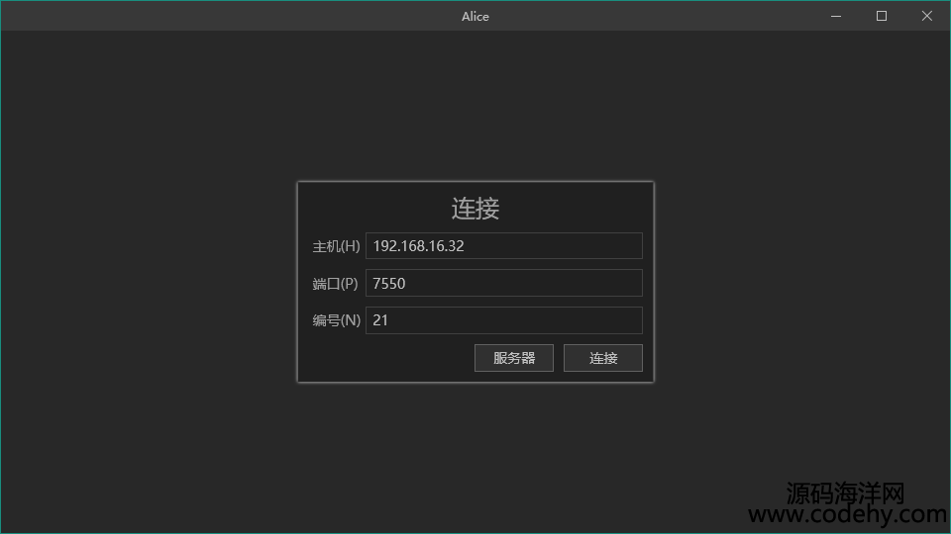Maximize the Alice window
This screenshot has width=951, height=534.
click(882, 16)
